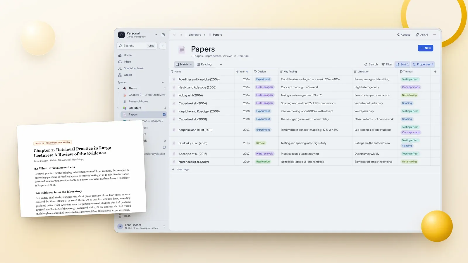Go forward with the right arrow

click(x=181, y=35)
